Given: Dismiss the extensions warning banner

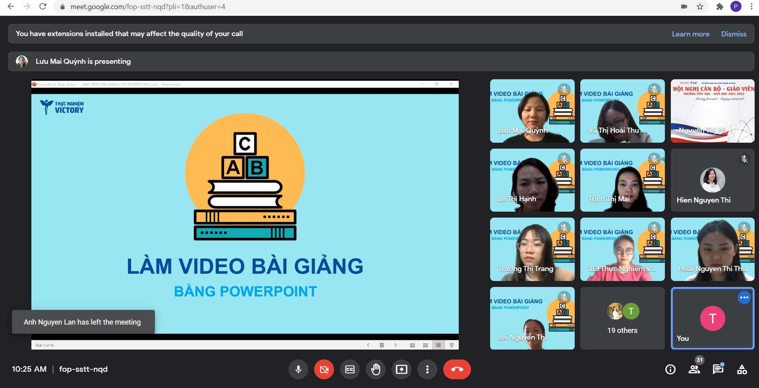Looking at the screenshot, I should pyautogui.click(x=734, y=34).
